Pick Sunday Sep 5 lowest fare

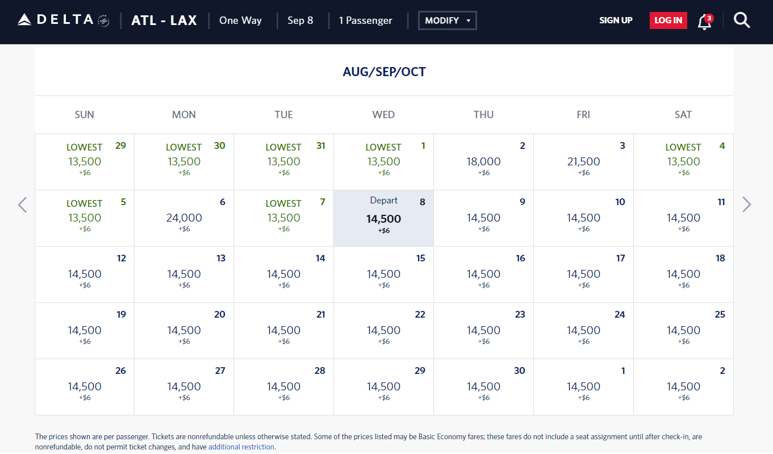[85, 218]
